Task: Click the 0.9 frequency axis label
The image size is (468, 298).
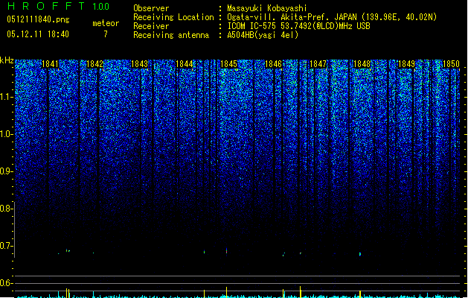Action: pos(6,171)
